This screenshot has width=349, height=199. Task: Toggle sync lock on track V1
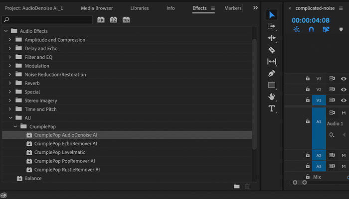pyautogui.click(x=332, y=100)
